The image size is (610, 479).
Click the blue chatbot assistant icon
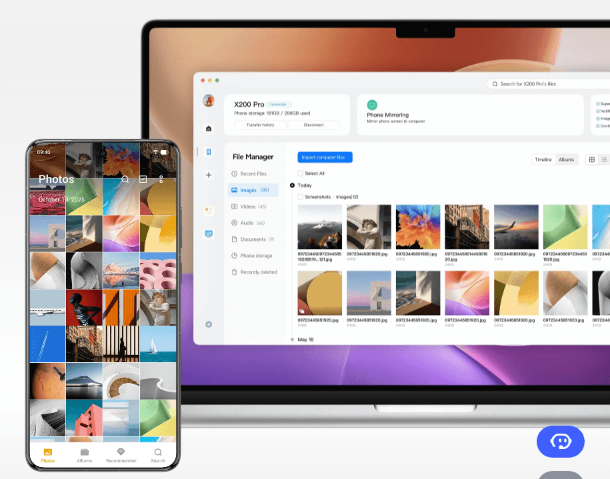tap(560, 441)
